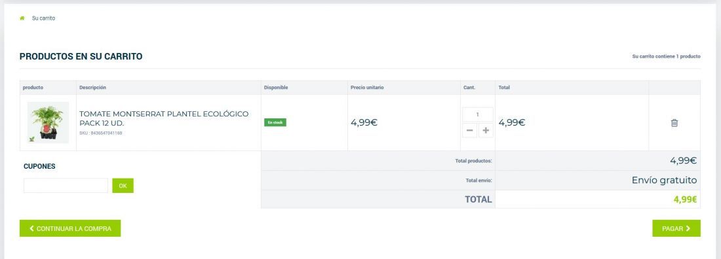Increase quantity with the plus button

tap(486, 130)
